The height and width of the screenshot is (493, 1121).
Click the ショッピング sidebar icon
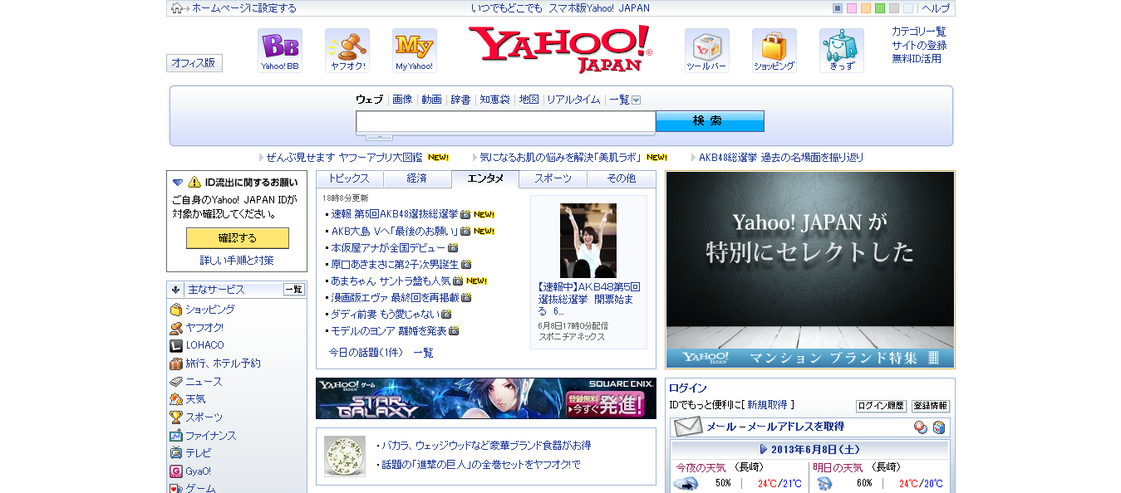tap(176, 310)
